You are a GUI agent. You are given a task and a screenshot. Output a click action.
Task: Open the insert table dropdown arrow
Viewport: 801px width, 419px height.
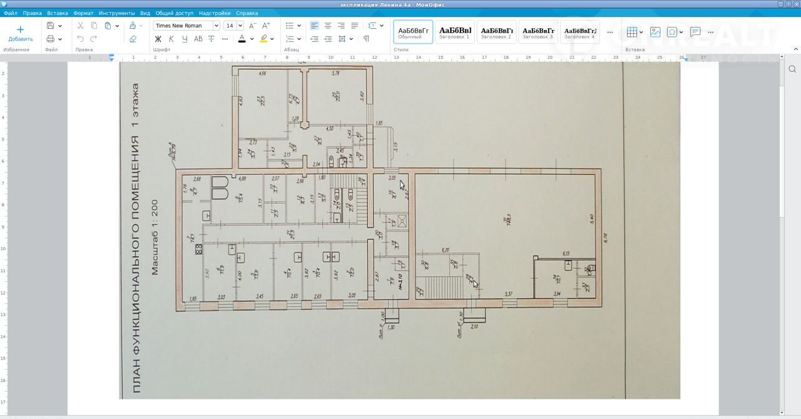641,32
